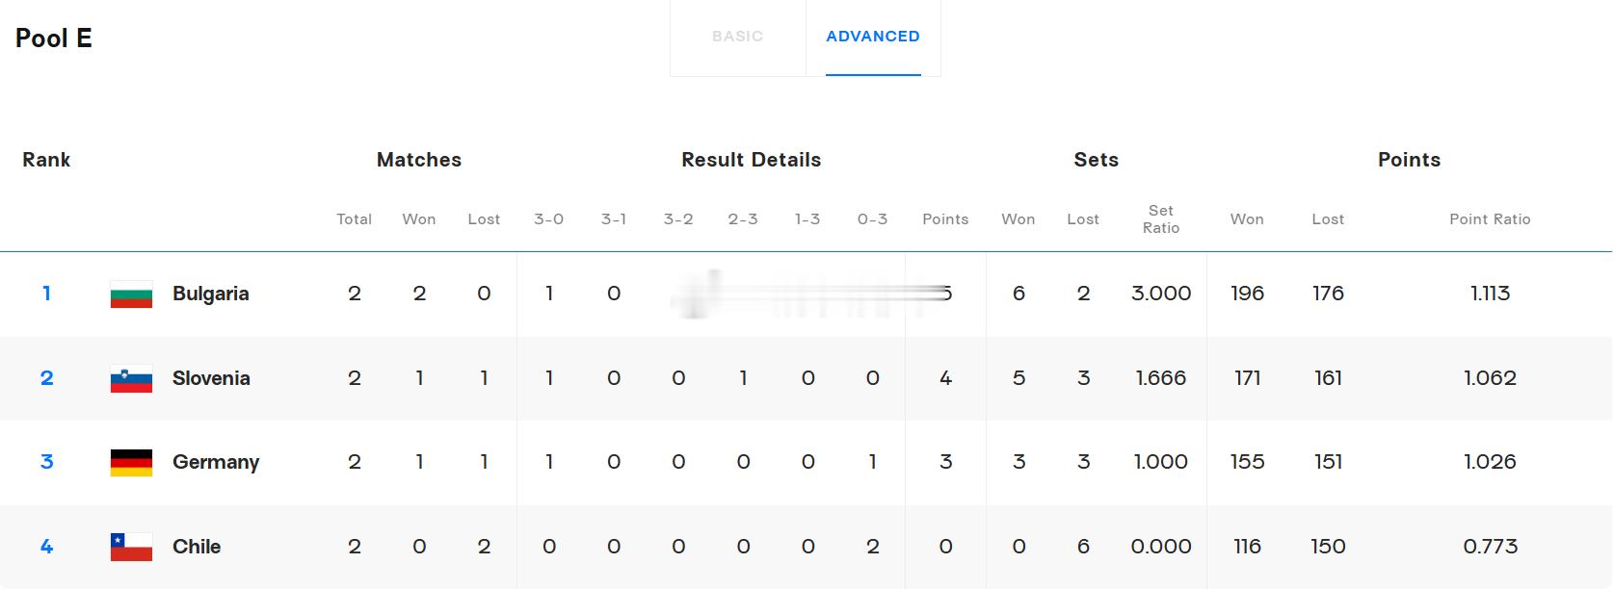Screen dimensions: 1614x589
Task: Open the Bulgaria team link
Action: (x=211, y=294)
